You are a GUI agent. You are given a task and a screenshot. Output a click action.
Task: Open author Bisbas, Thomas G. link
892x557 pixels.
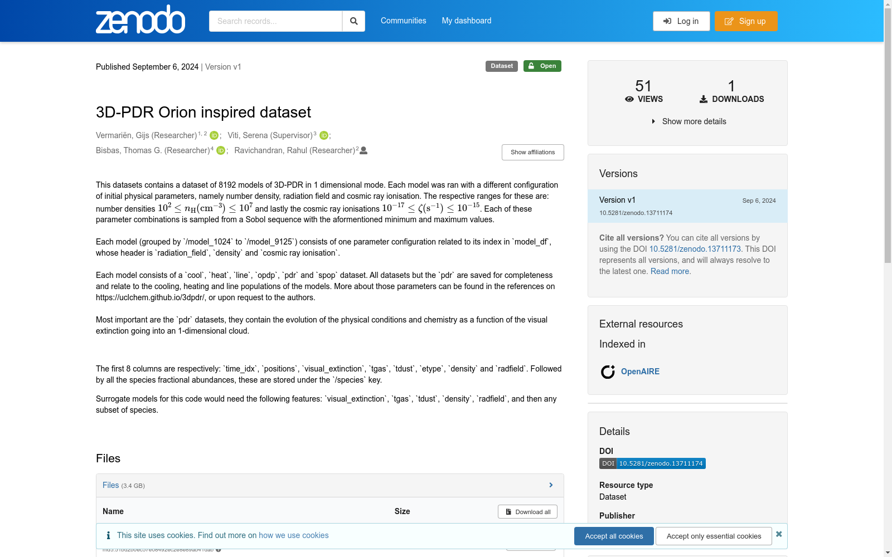pyautogui.click(x=153, y=150)
